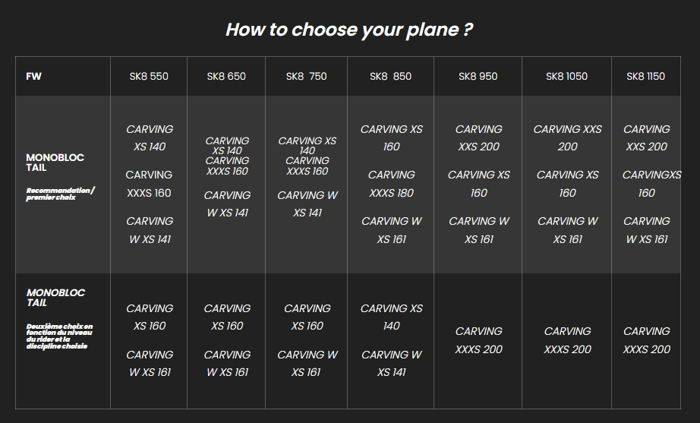Select the SK8 650 column header
Screen dimensions: 700x423
(x=226, y=77)
